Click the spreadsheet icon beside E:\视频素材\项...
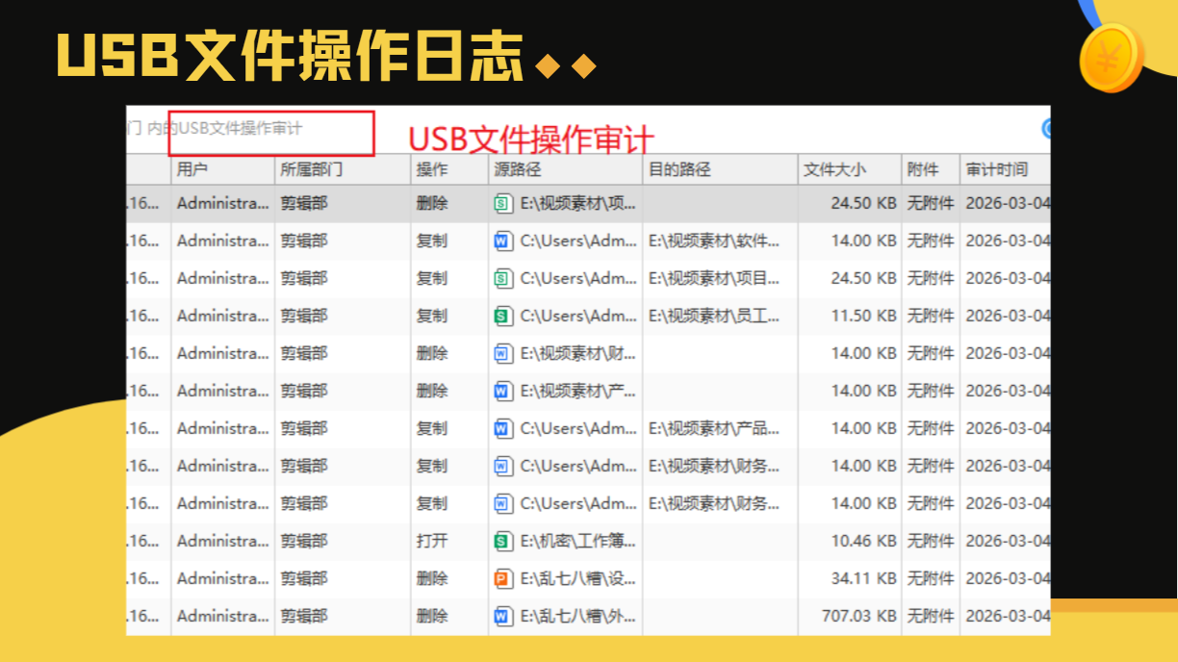The height and width of the screenshot is (662, 1178). [x=502, y=203]
